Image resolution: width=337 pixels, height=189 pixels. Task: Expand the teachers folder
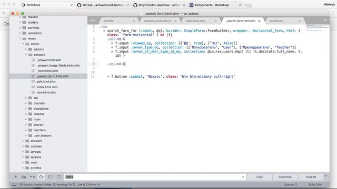click(26, 130)
